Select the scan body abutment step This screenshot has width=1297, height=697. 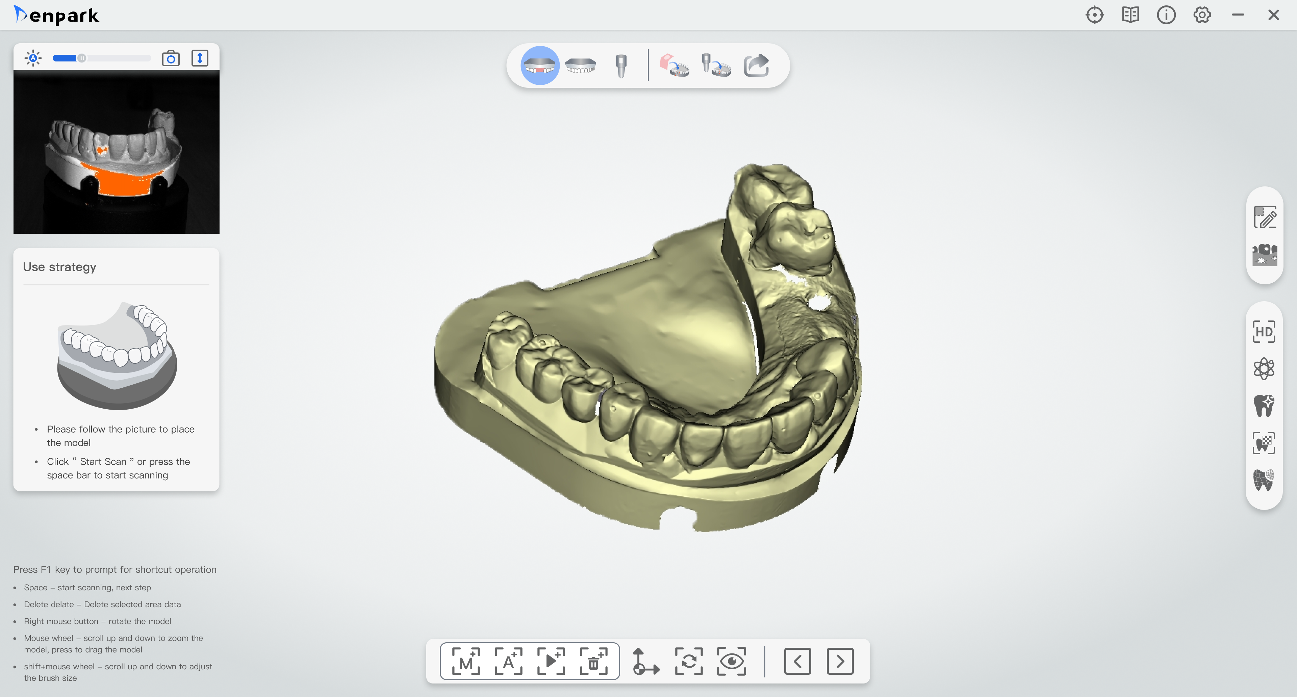[621, 66]
